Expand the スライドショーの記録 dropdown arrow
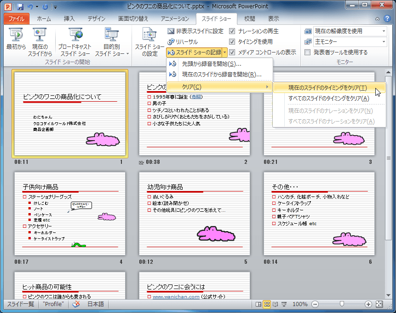 (224, 52)
